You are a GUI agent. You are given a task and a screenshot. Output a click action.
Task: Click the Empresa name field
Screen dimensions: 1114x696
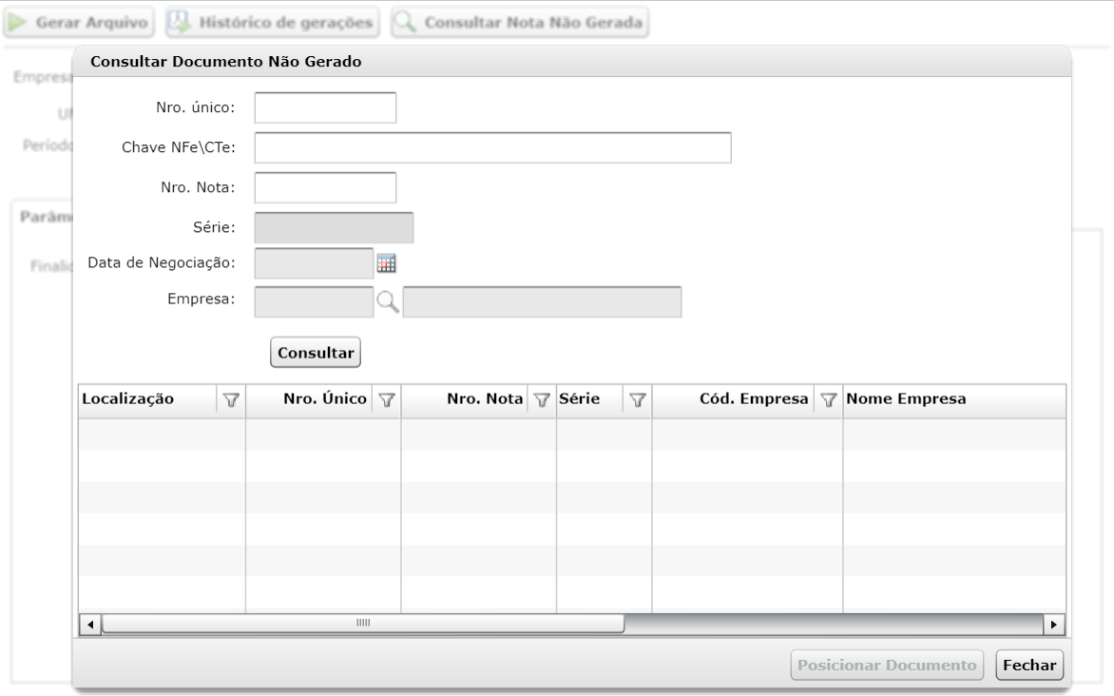coord(542,301)
